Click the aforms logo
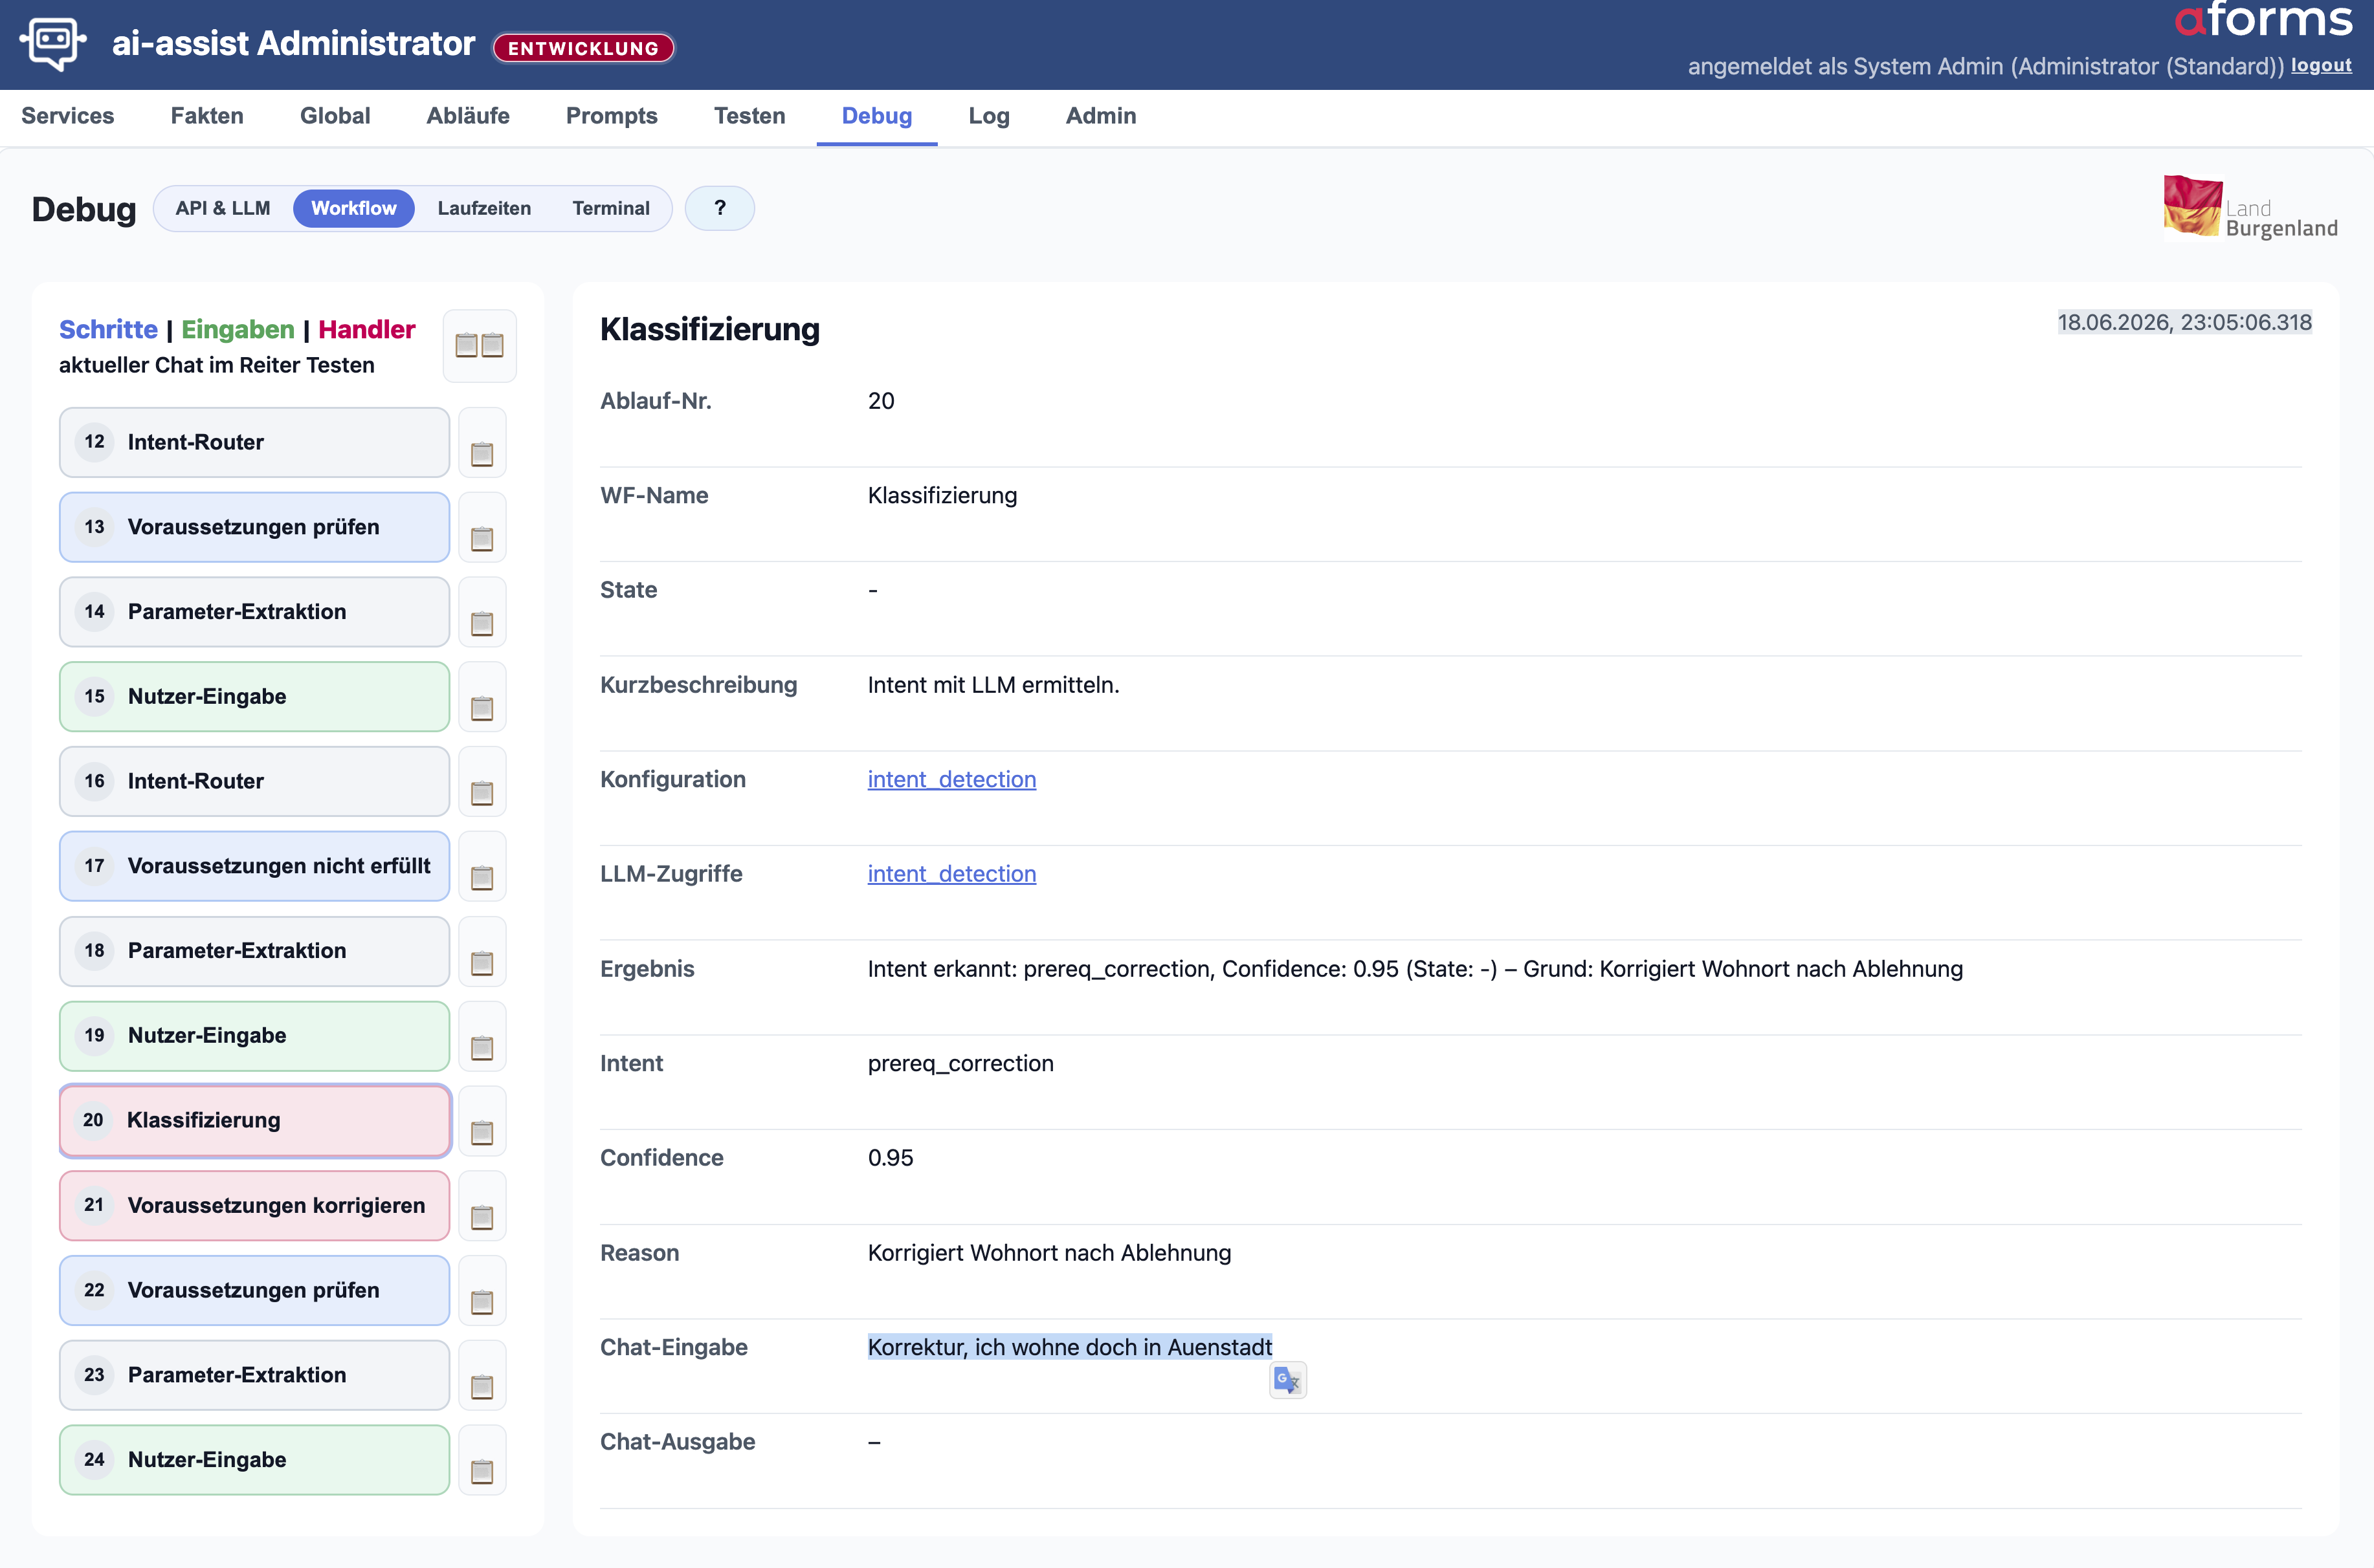 pyautogui.click(x=2264, y=21)
